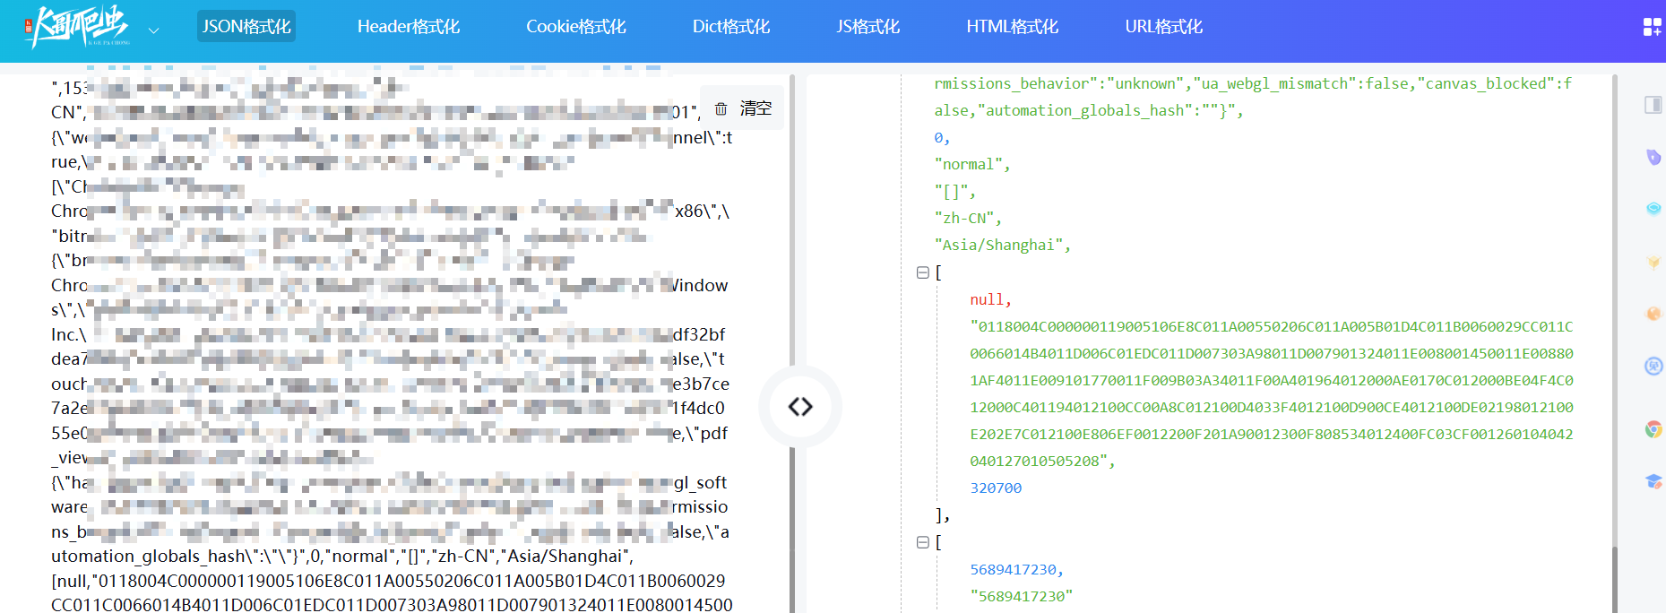The image size is (1666, 613).
Task: Select the JSON格式化 tab
Action: pyautogui.click(x=246, y=27)
